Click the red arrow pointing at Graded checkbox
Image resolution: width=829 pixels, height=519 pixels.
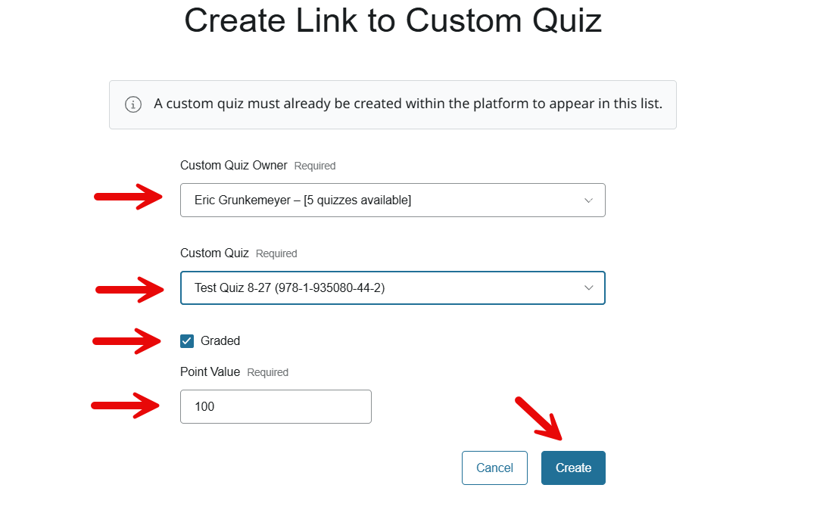pyautogui.click(x=127, y=341)
